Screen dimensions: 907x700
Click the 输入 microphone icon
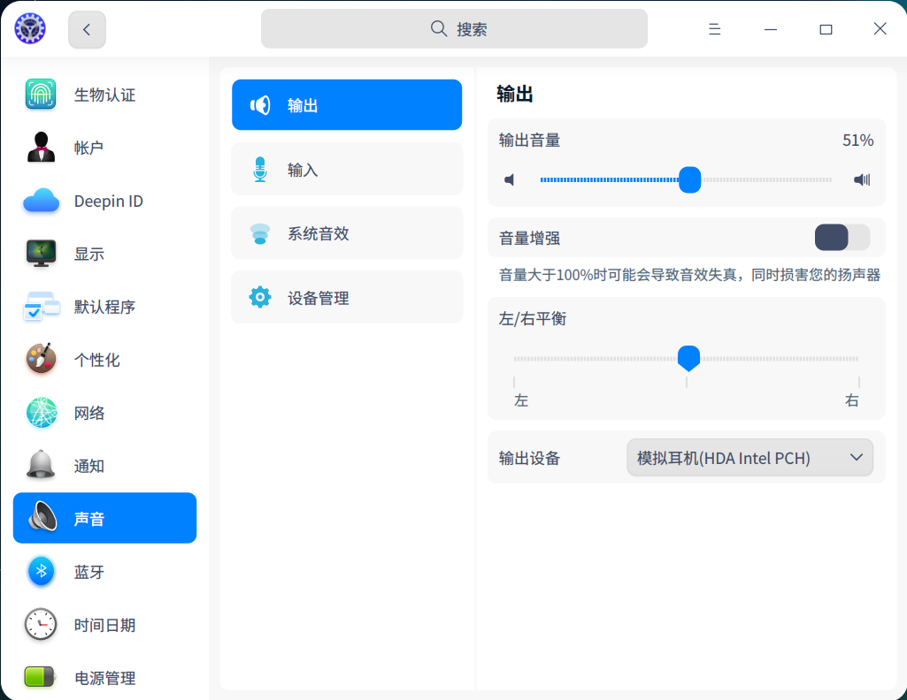(x=260, y=169)
